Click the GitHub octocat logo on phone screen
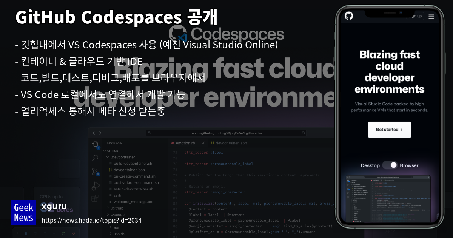The width and height of the screenshot is (453, 238). (349, 16)
